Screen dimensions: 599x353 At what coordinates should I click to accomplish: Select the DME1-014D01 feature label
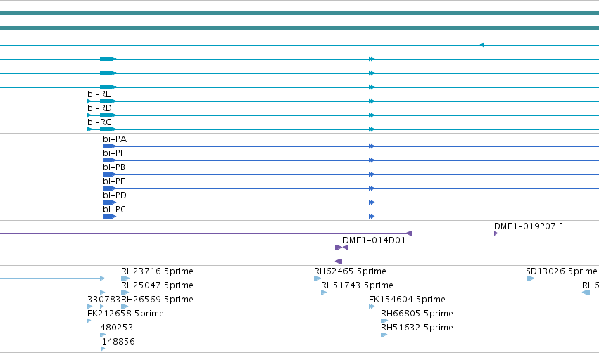tap(374, 240)
